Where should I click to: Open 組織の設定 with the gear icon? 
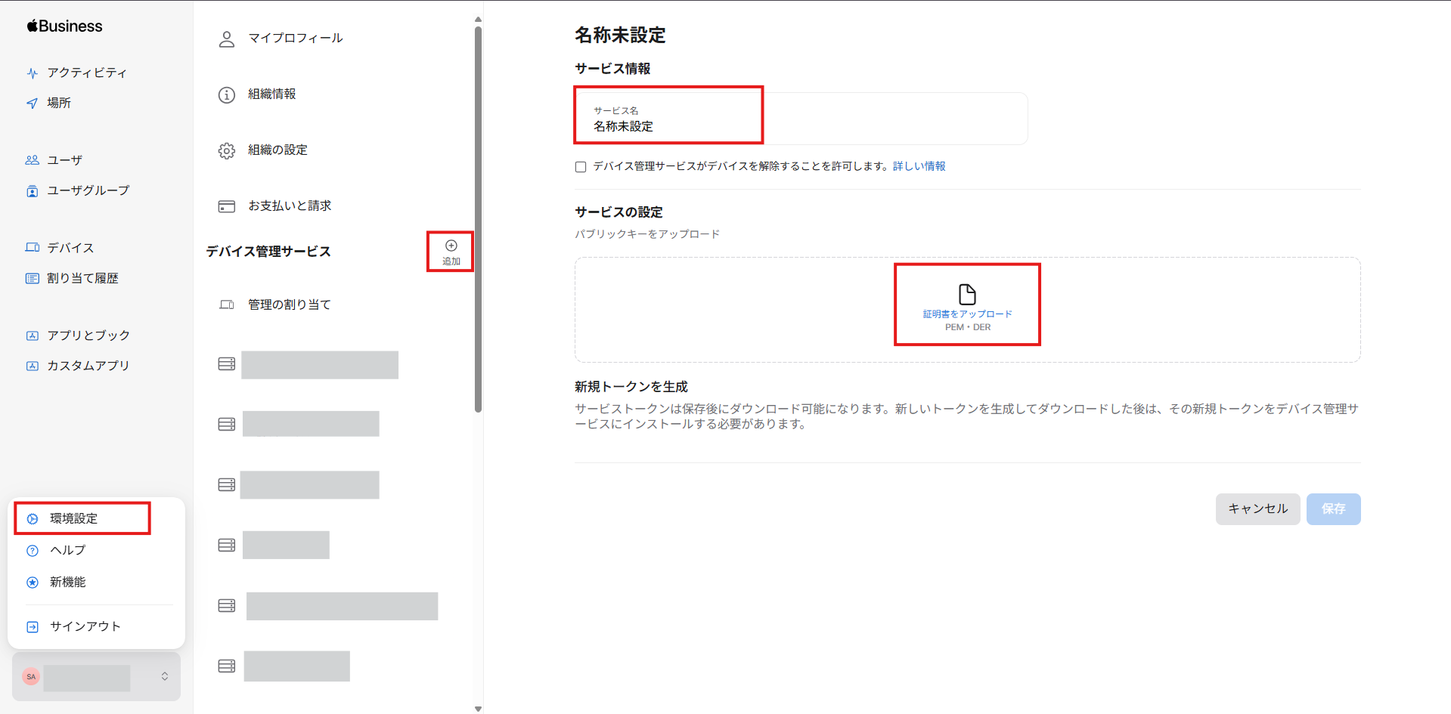pos(276,150)
